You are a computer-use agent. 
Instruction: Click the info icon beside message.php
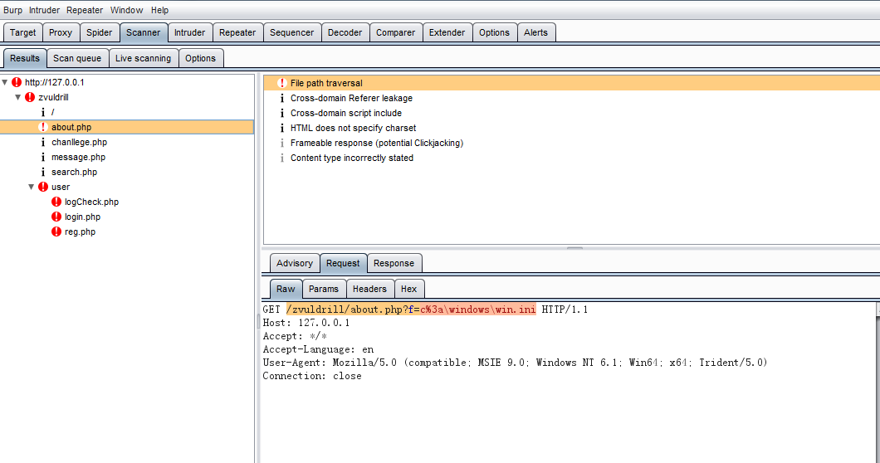coord(43,157)
